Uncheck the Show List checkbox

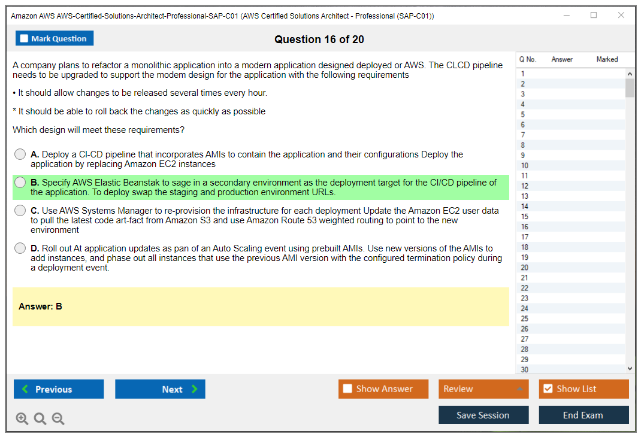(548, 389)
